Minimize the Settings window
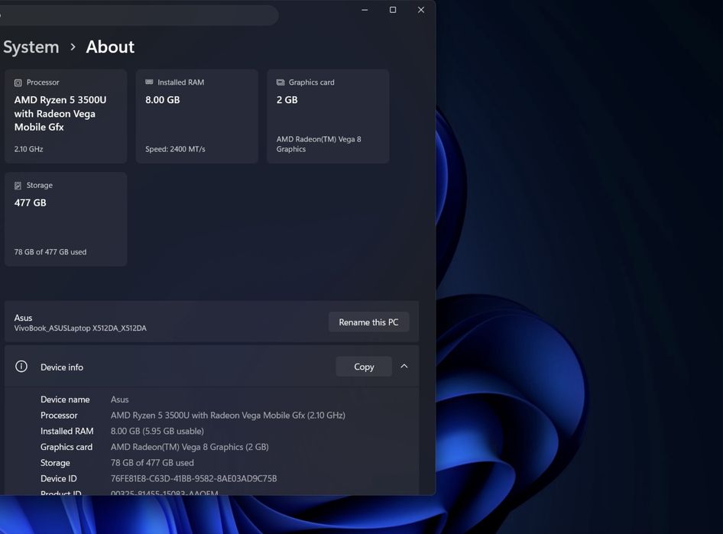Image resolution: width=723 pixels, height=534 pixels. point(365,10)
